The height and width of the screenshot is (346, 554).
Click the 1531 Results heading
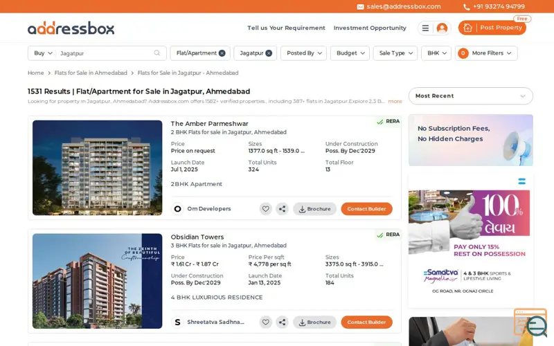tap(139, 91)
